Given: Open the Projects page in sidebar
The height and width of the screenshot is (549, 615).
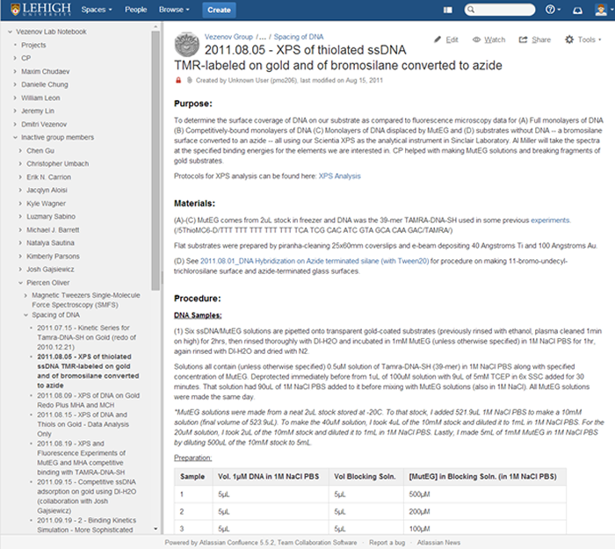Looking at the screenshot, I should (33, 45).
